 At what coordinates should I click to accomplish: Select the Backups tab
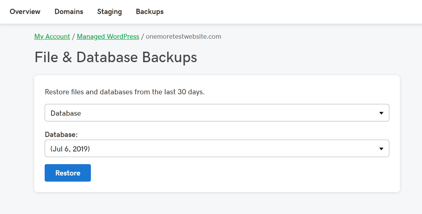point(150,12)
